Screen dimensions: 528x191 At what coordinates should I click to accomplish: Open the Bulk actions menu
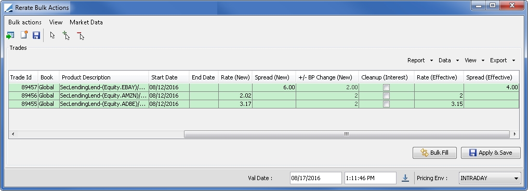[25, 22]
